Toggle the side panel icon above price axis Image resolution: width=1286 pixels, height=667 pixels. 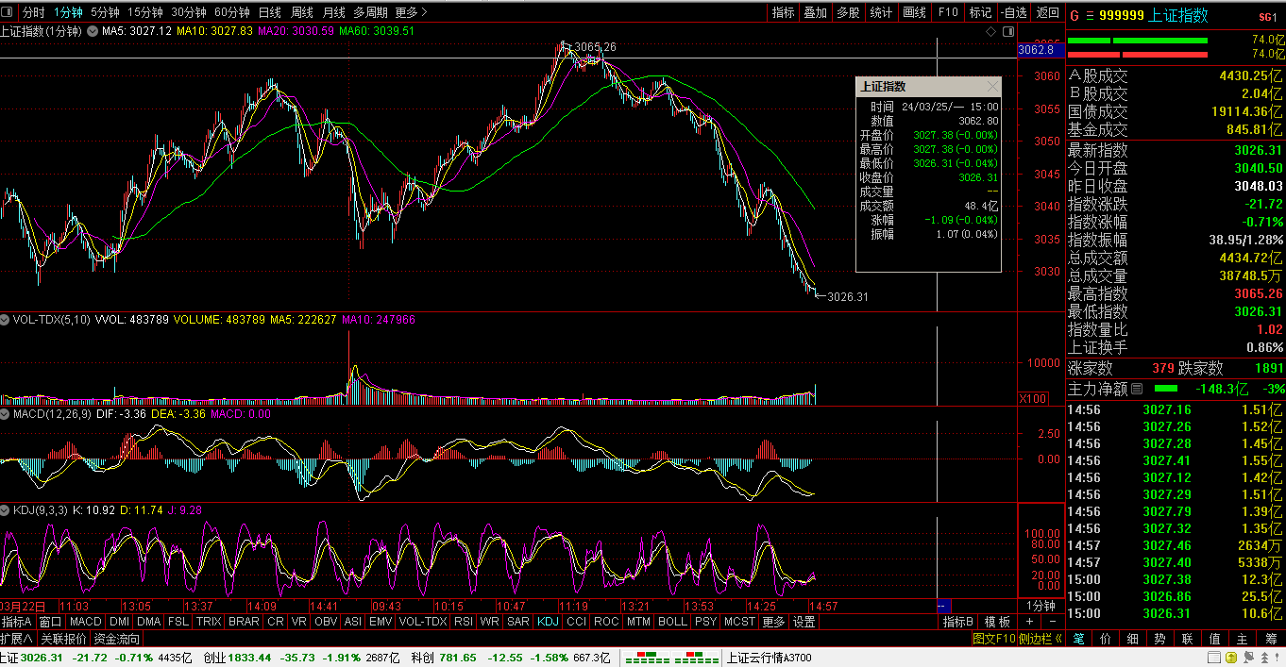[x=1006, y=31]
